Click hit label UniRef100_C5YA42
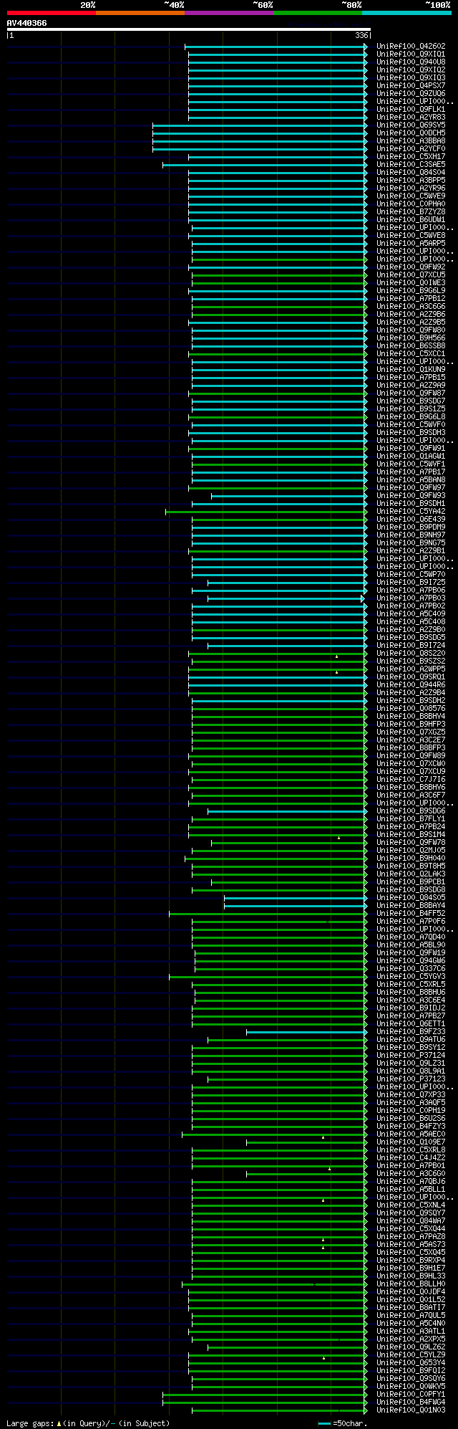The height and width of the screenshot is (1429, 458). pyautogui.click(x=411, y=512)
